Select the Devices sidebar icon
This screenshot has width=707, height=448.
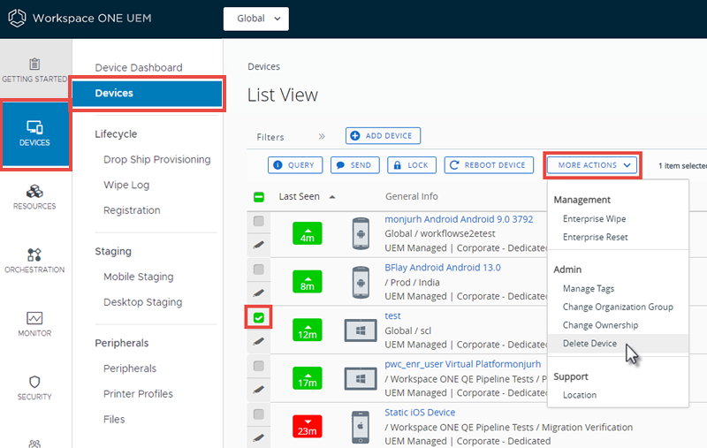tap(34, 127)
